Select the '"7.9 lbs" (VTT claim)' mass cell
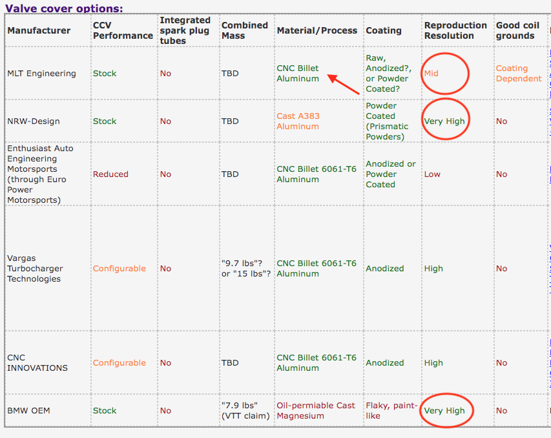This screenshot has width=551, height=438. (x=245, y=411)
